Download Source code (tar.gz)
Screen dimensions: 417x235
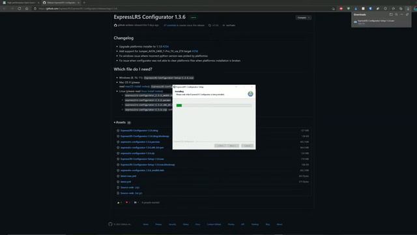(x=132, y=193)
